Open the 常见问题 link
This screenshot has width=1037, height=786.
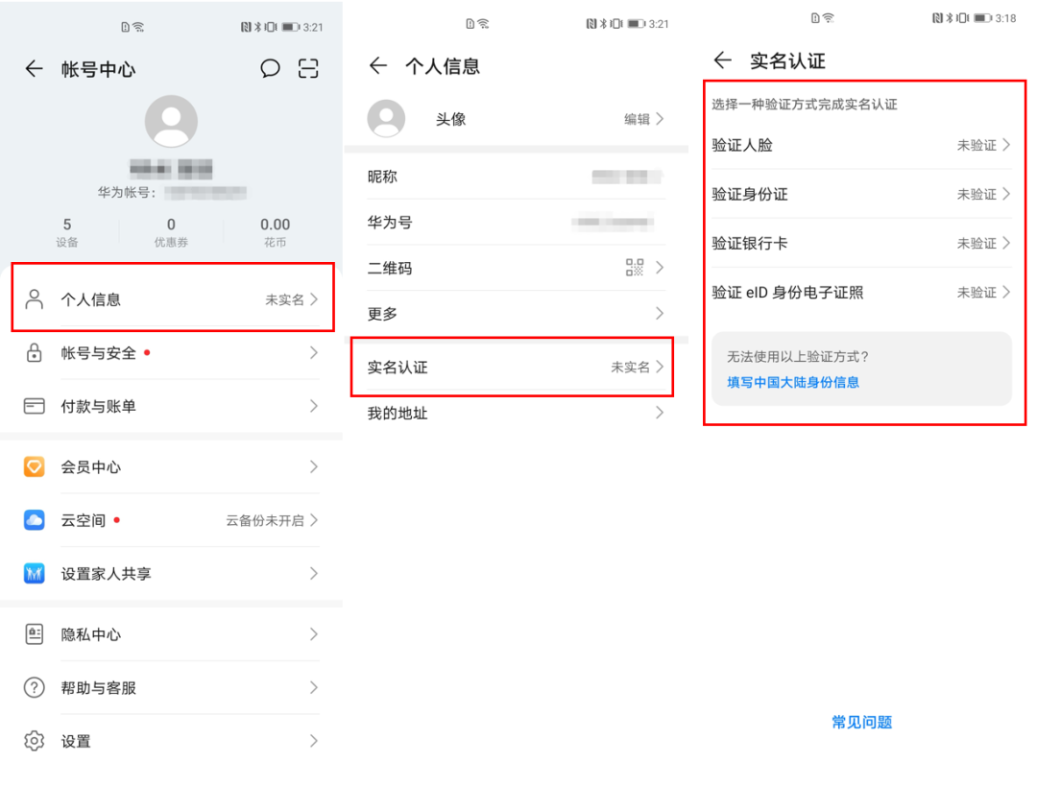tap(860, 723)
